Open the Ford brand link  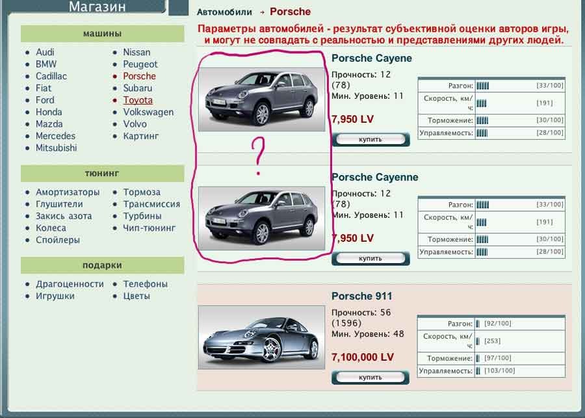pos(45,100)
